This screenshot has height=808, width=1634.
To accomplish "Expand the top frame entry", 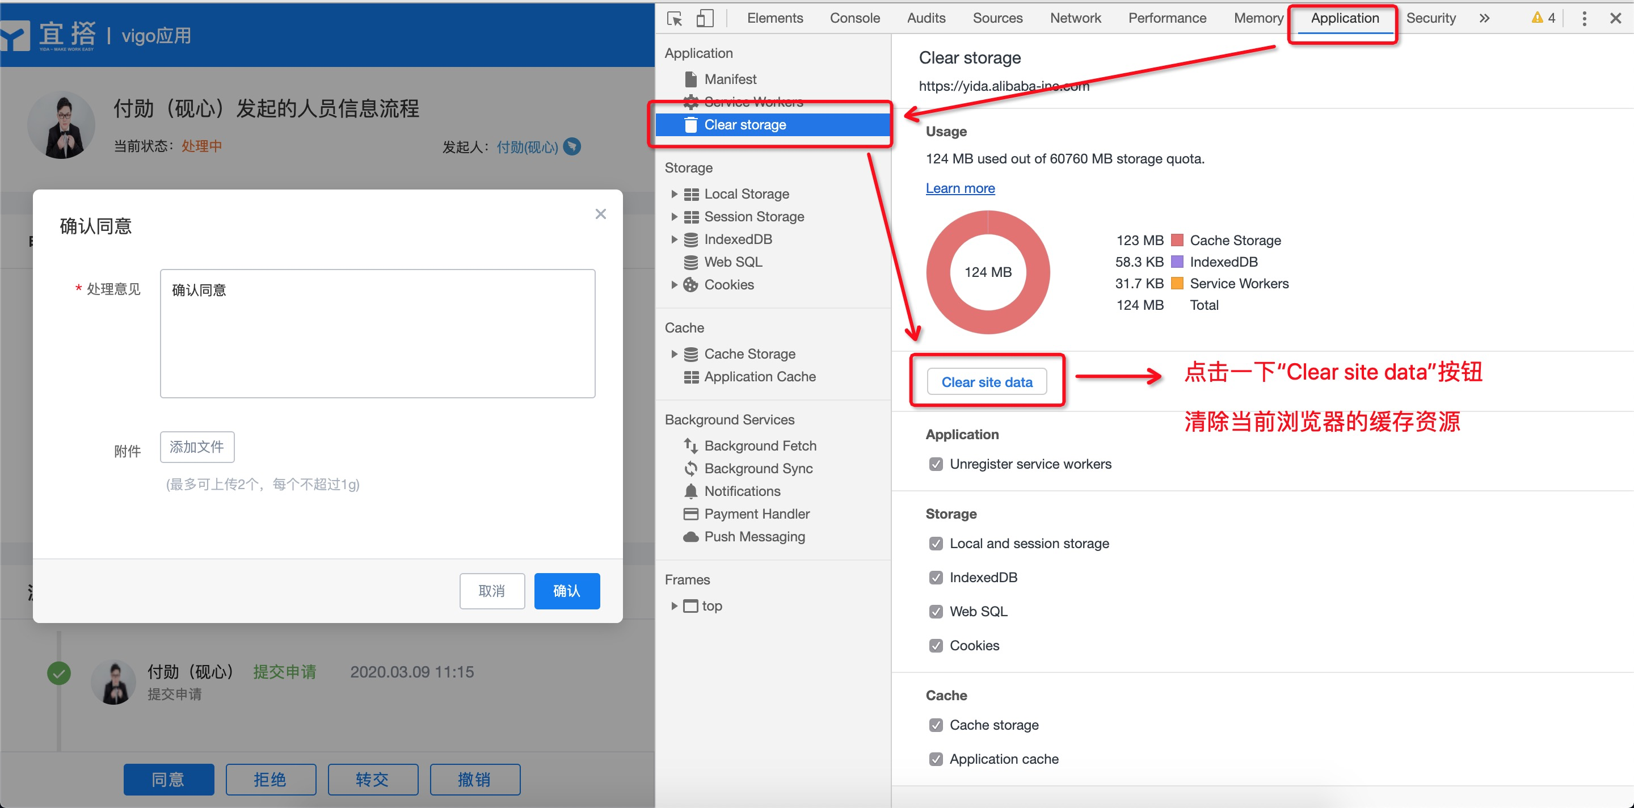I will pyautogui.click(x=674, y=605).
